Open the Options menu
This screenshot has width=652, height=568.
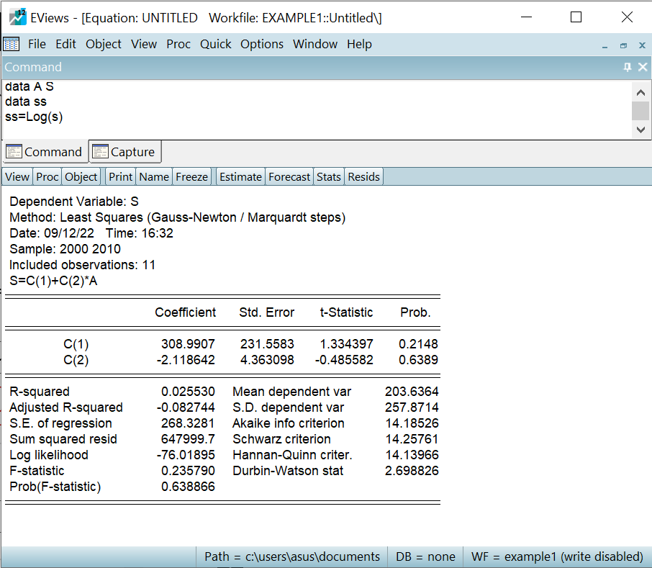[x=261, y=44]
